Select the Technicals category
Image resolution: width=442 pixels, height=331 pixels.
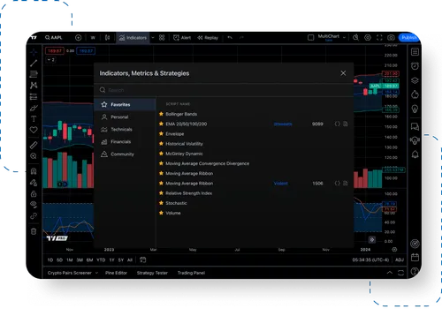pos(125,129)
